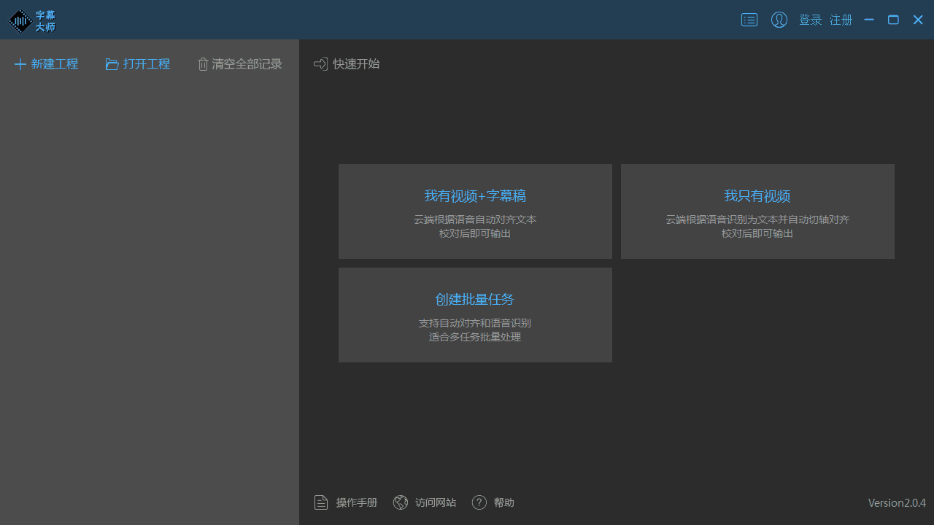Open the task list icon in title bar
The image size is (934, 525).
point(749,20)
